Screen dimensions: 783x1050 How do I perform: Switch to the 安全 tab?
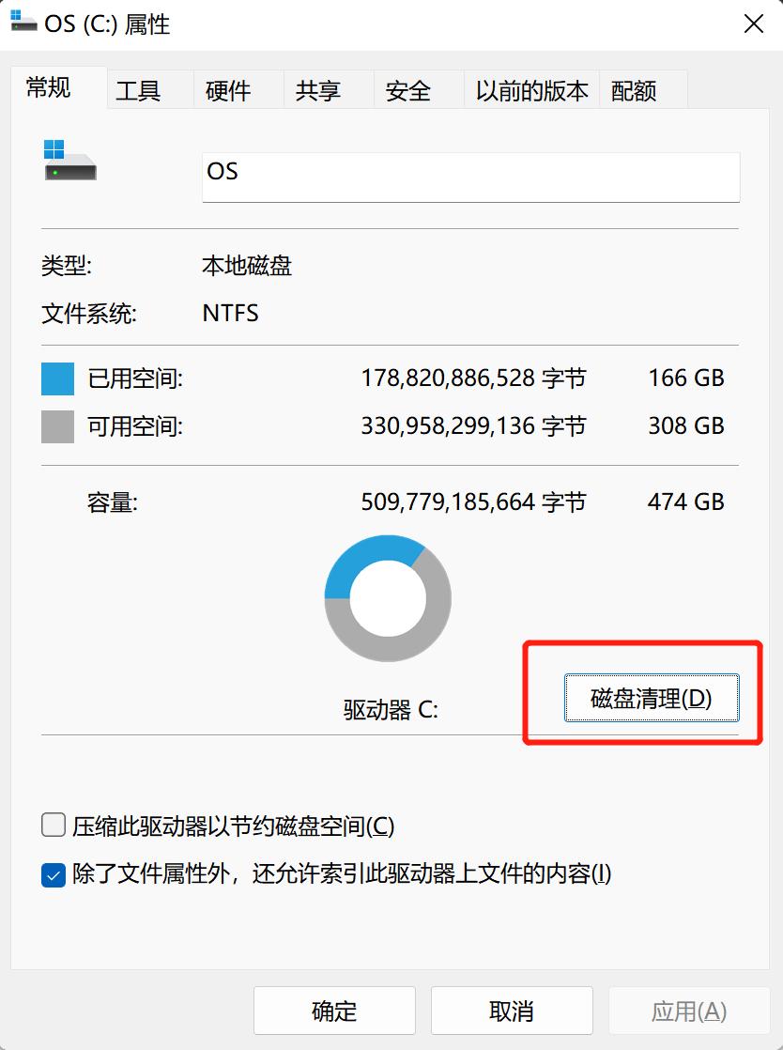408,90
